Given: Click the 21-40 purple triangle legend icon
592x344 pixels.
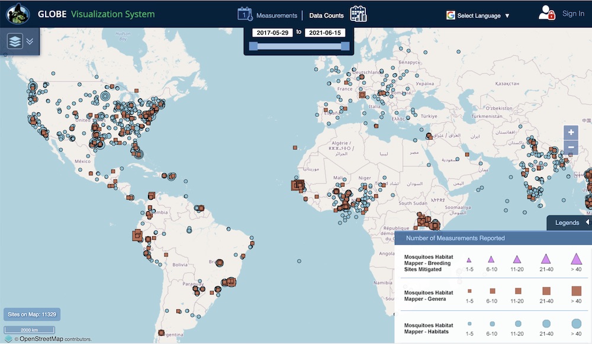Looking at the screenshot, I should coord(546,259).
